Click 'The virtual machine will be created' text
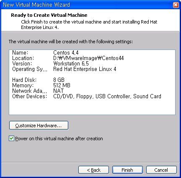181x178 pixels. 71,42
